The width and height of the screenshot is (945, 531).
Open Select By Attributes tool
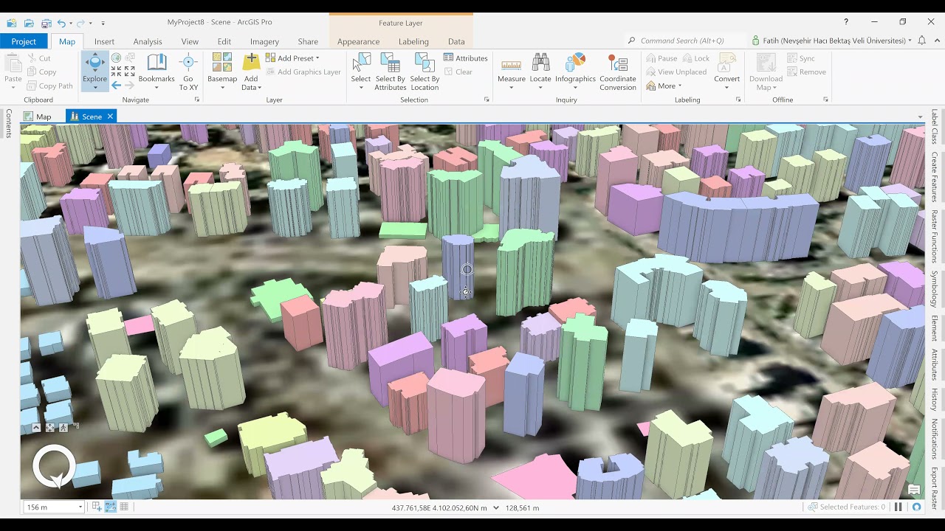pos(390,68)
